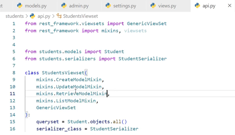Click StudentSerializer on the serializer_class line
This screenshot has height=135, width=235.
coord(114,129)
